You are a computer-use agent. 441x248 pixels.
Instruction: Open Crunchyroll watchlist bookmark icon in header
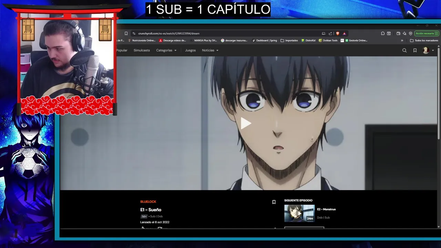click(x=415, y=50)
